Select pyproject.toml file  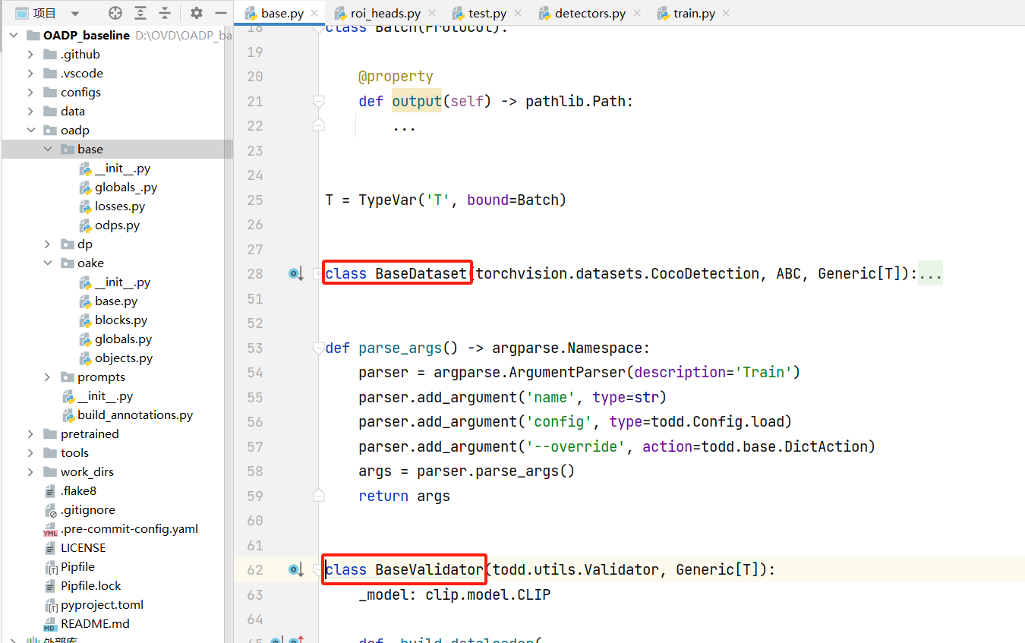click(102, 605)
